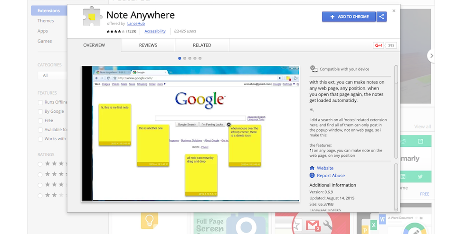Tick the By Google feature checkbox
The image size is (475, 234).
40,112
